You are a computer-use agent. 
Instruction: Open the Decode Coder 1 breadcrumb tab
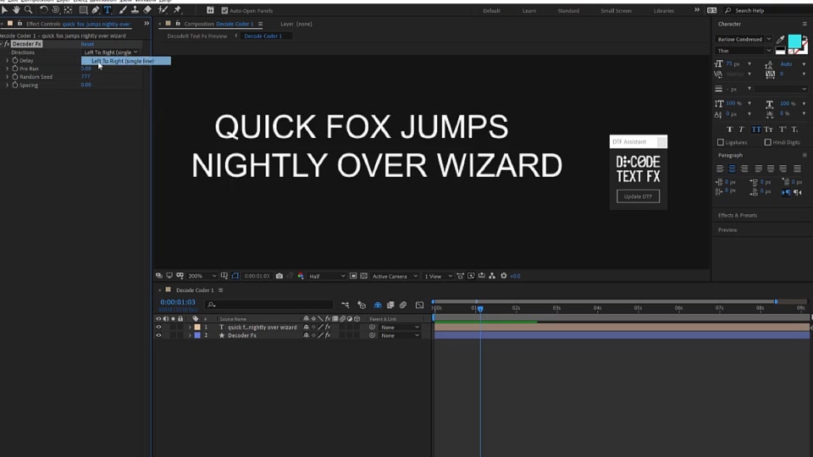tap(263, 36)
